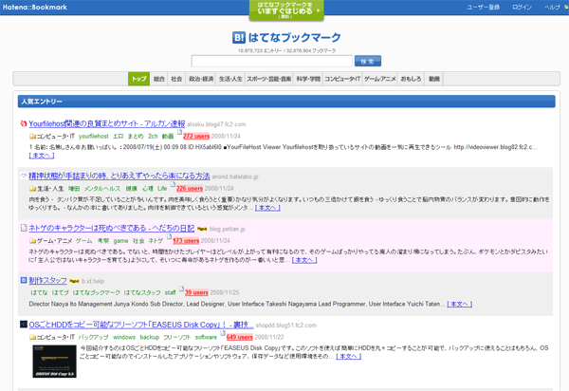569x391 pixels.
Task: Click 226 users bookmark count
Action: pos(190,189)
